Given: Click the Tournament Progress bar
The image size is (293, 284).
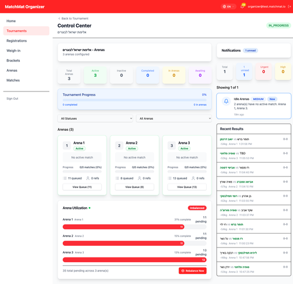Looking at the screenshot, I should coord(135,100).
